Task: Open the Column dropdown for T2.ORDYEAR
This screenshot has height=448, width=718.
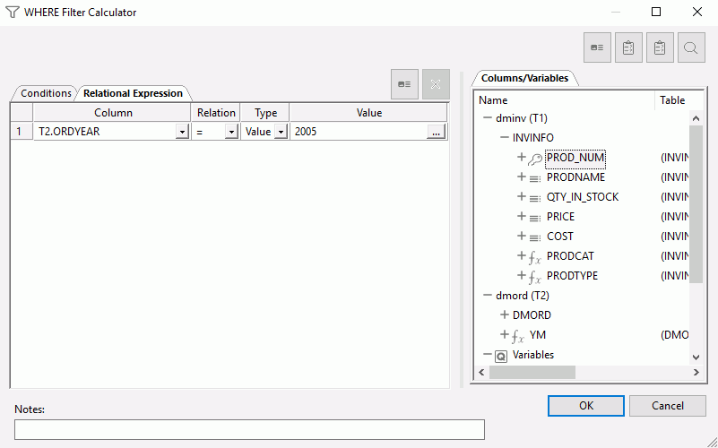Action: [x=182, y=132]
